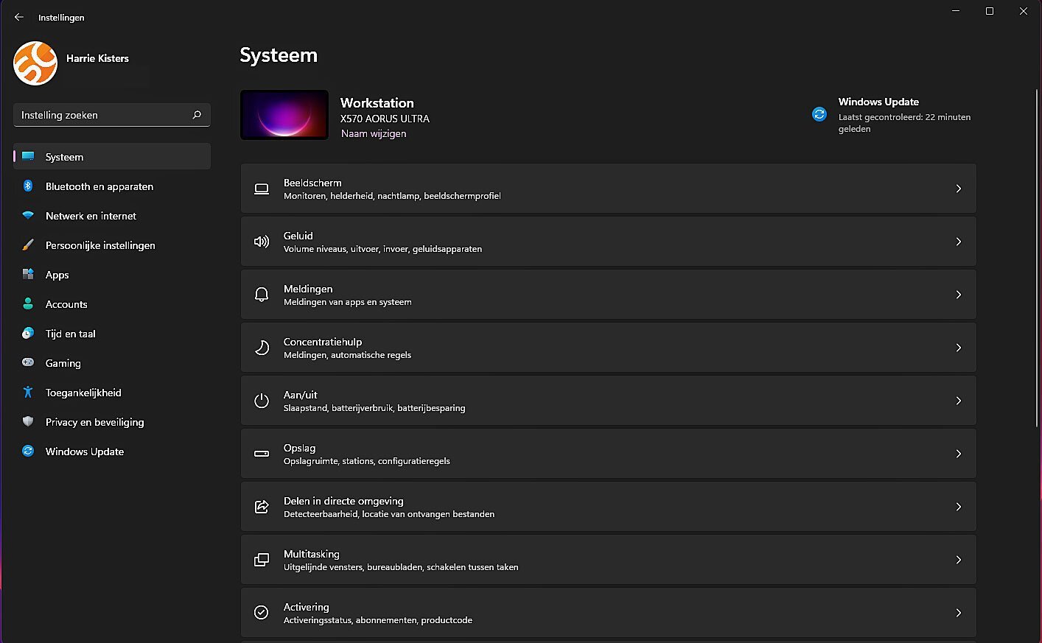Image resolution: width=1042 pixels, height=643 pixels.
Task: Click the Systeem monitor icon in sidebar
Action: (x=28, y=156)
